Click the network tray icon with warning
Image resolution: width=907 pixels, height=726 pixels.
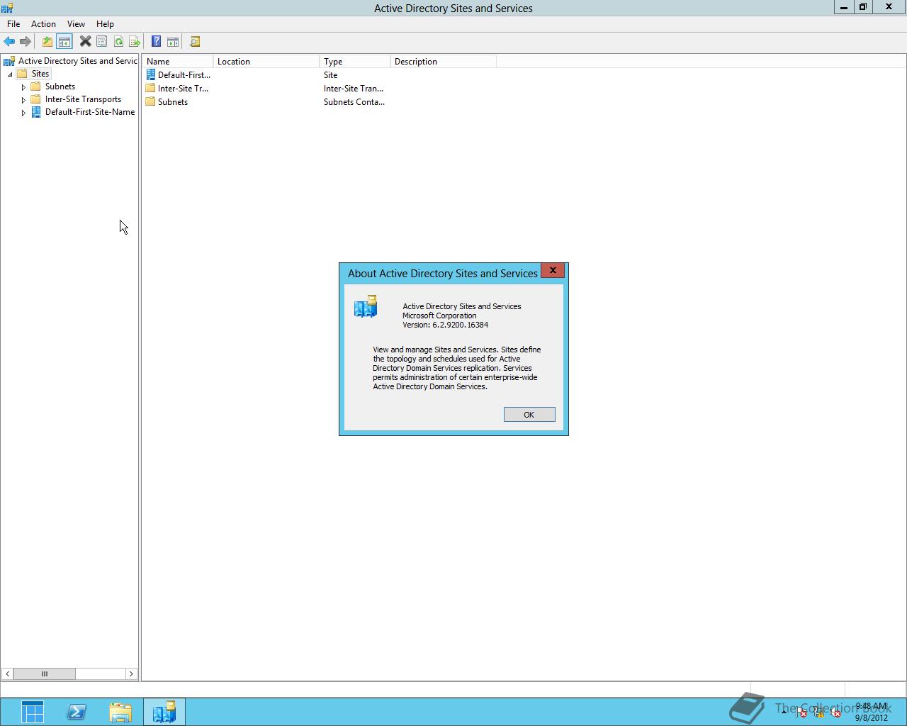(x=818, y=713)
